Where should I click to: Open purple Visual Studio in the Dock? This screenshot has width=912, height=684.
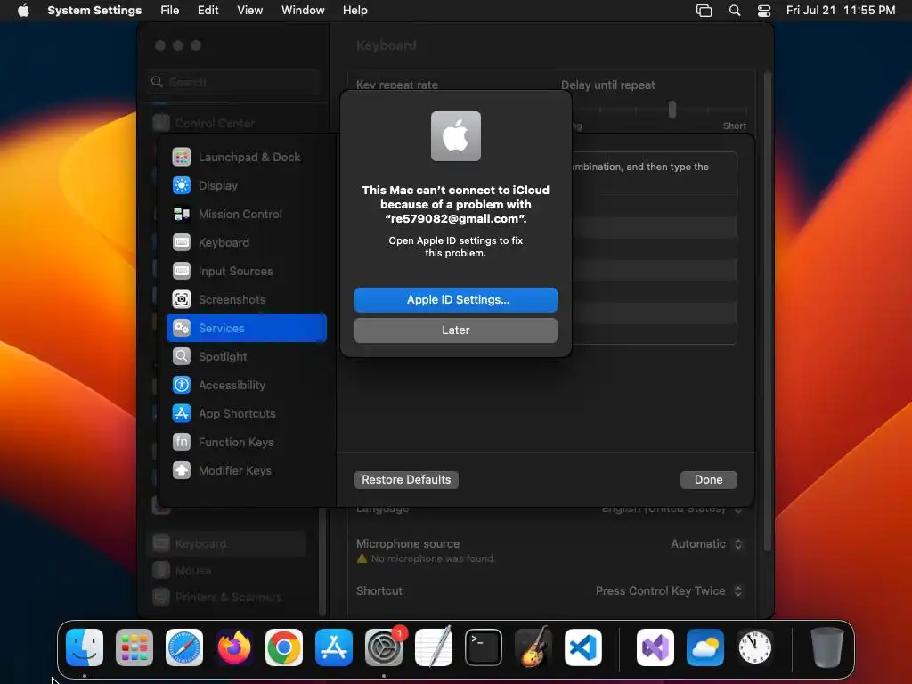tap(655, 647)
